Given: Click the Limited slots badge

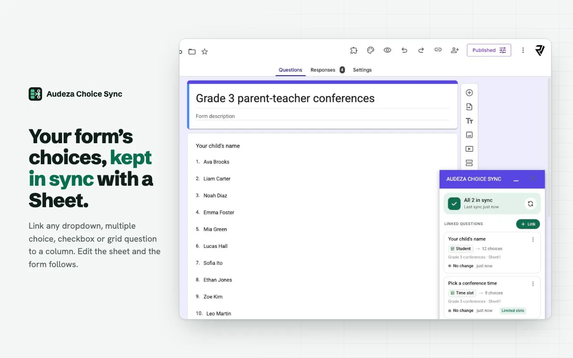Looking at the screenshot, I should pos(513,311).
